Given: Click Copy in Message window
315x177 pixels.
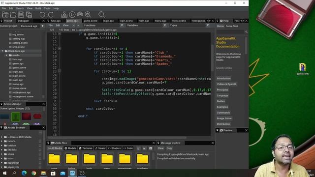Looking at the screenshot, I should coord(169,148).
